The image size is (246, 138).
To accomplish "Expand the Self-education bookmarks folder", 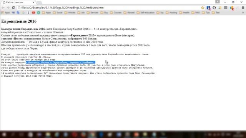I will [x=145, y=13].
